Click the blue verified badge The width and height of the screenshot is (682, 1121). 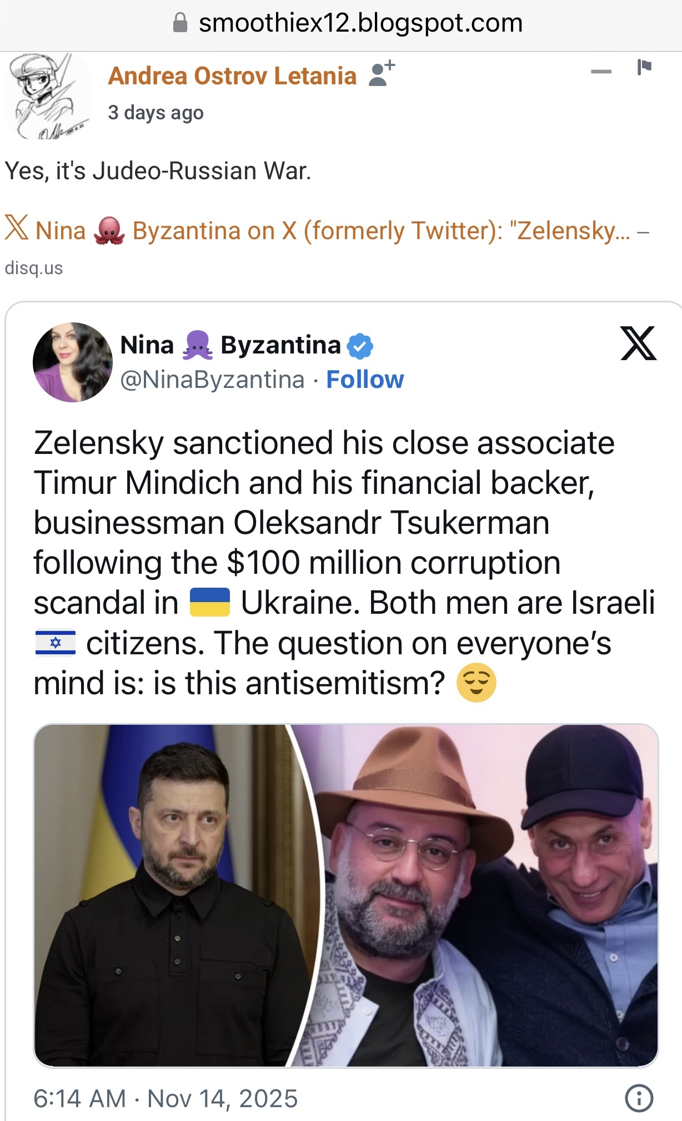point(360,346)
